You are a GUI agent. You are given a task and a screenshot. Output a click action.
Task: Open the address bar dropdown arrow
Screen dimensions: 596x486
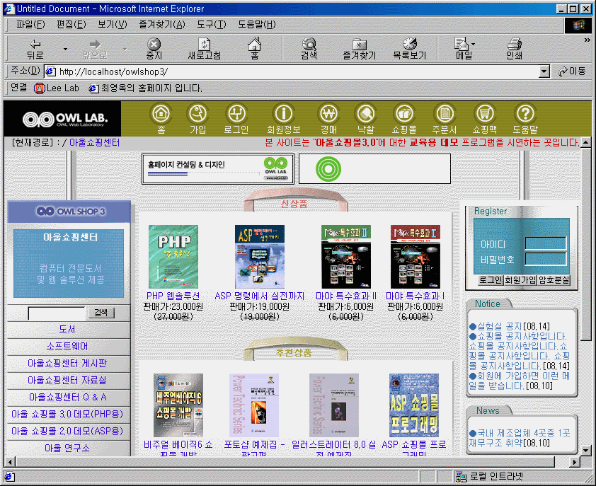click(x=544, y=71)
